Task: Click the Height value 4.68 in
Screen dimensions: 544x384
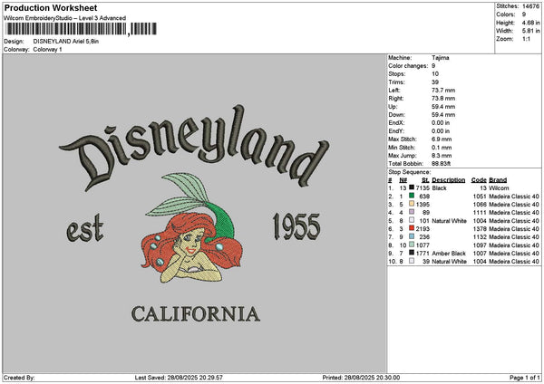Action: click(530, 23)
